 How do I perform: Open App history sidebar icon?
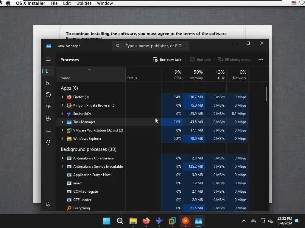tap(48, 95)
